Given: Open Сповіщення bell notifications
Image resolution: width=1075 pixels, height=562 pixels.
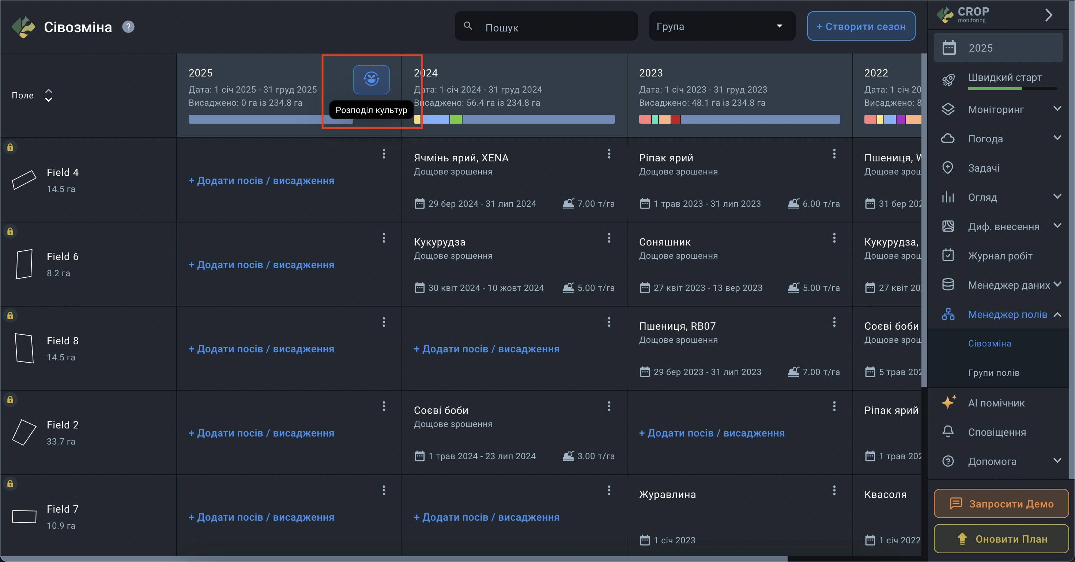Looking at the screenshot, I should click(948, 432).
